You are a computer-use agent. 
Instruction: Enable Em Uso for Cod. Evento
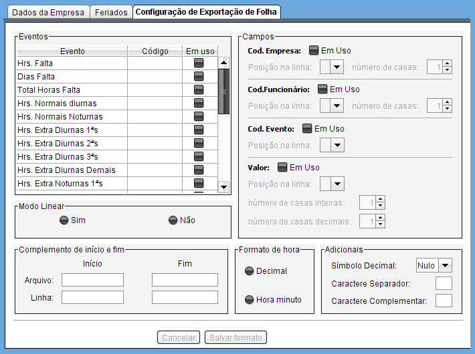click(308, 128)
